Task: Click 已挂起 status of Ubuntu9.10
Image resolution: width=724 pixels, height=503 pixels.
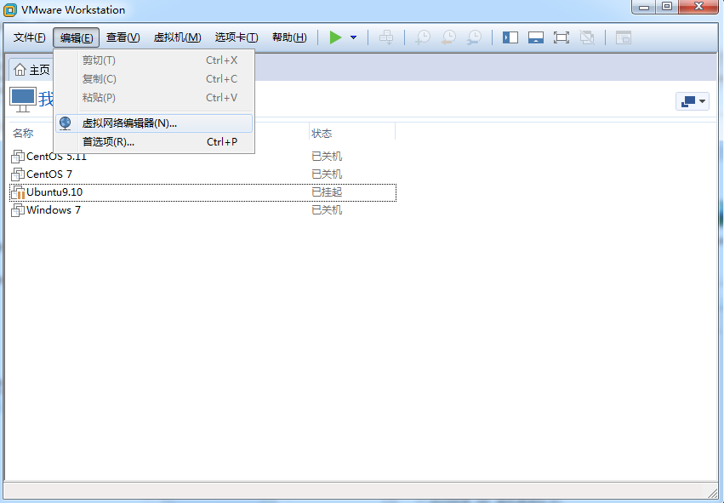Action: point(327,192)
